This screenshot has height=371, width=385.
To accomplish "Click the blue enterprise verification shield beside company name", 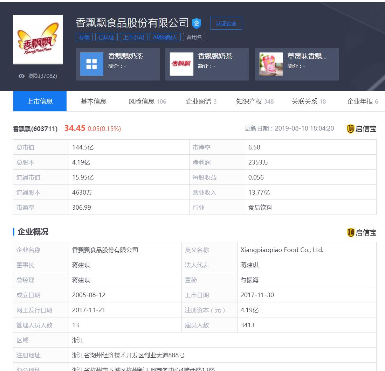I will tap(197, 23).
